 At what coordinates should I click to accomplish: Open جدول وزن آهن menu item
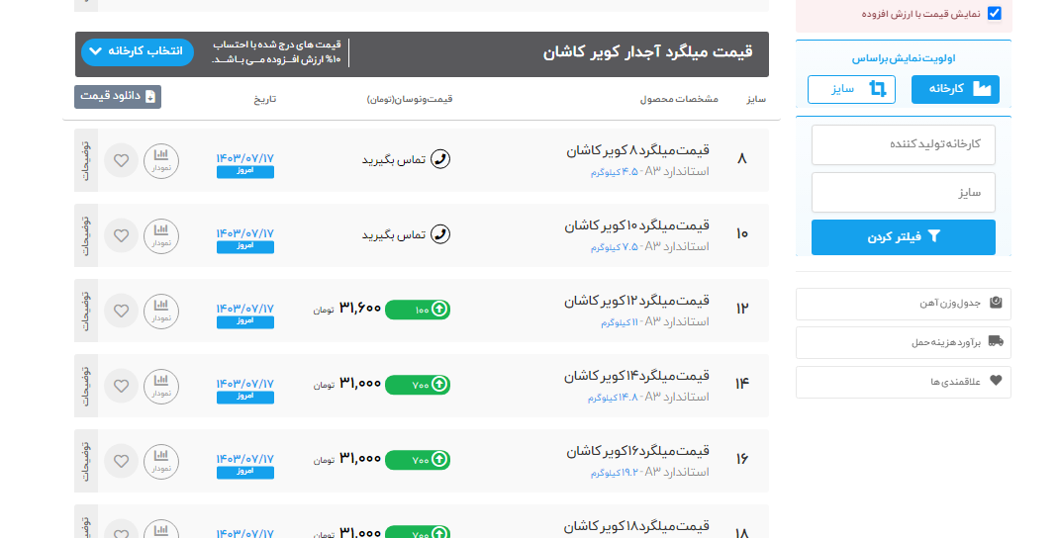point(903,304)
